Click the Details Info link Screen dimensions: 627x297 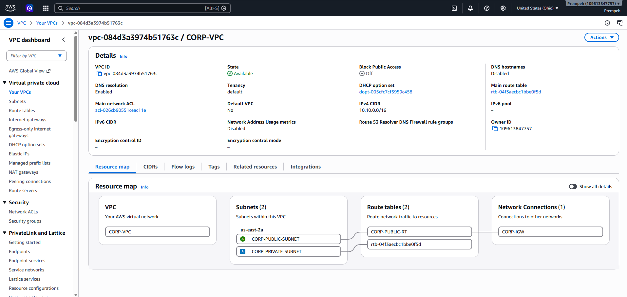pyautogui.click(x=123, y=56)
